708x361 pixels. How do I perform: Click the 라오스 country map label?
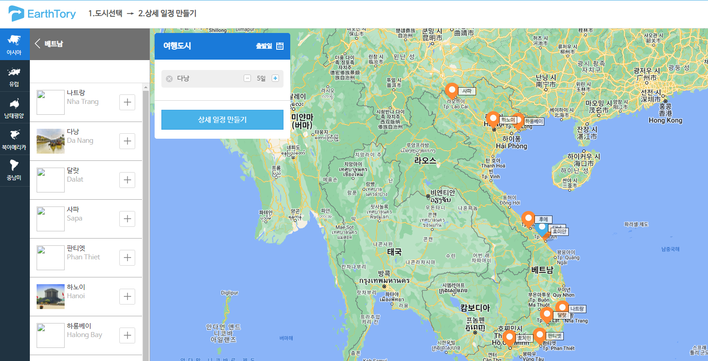pyautogui.click(x=425, y=160)
